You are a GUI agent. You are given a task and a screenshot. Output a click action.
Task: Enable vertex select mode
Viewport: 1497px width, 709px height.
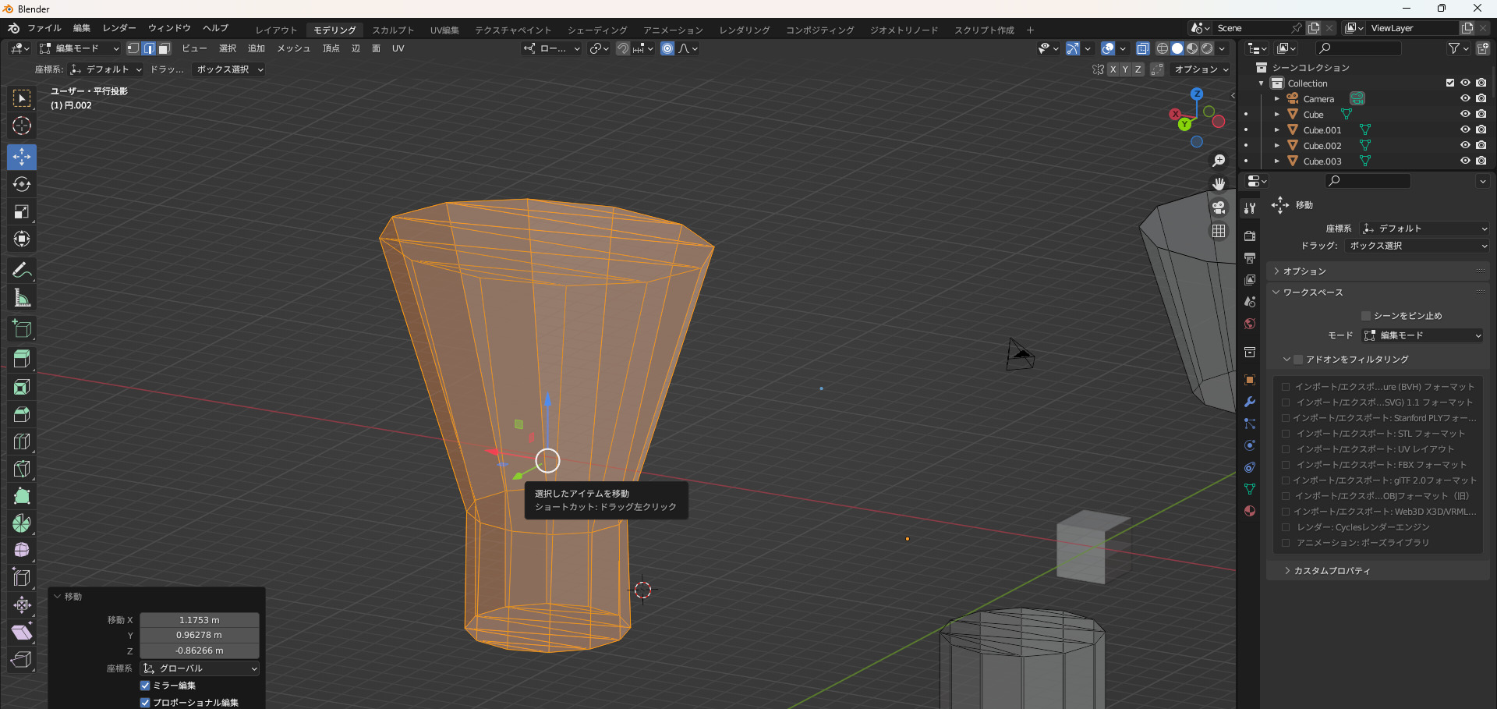point(133,48)
